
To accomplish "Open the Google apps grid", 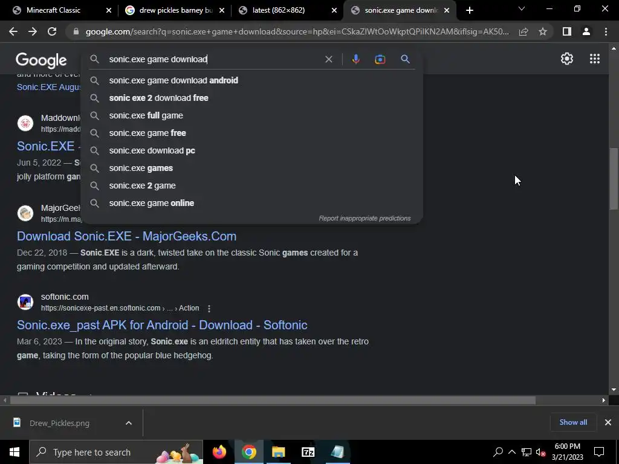I will [595, 59].
